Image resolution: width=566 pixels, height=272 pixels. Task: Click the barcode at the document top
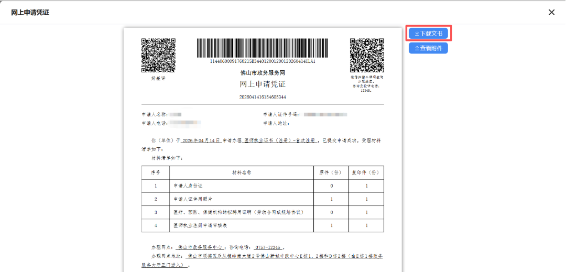(263, 48)
